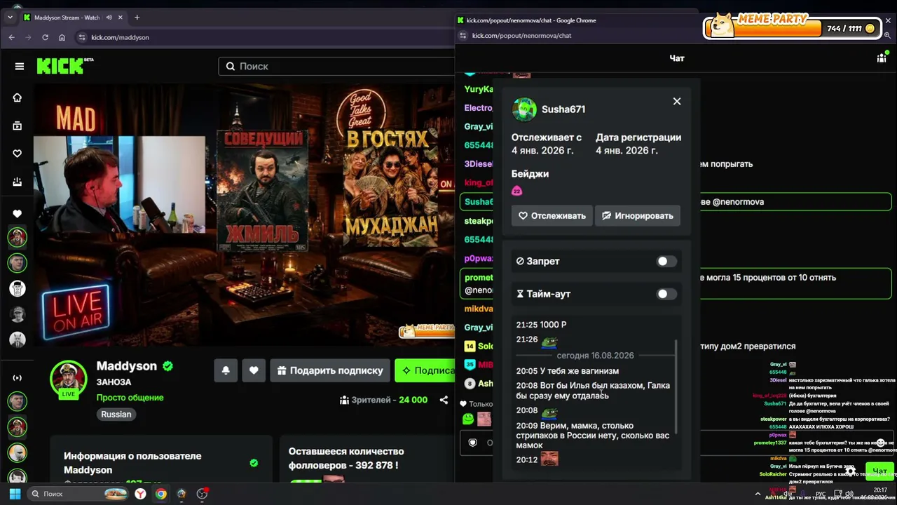Open new tab in Maddyson browser window
The image size is (897, 505).
(x=137, y=18)
